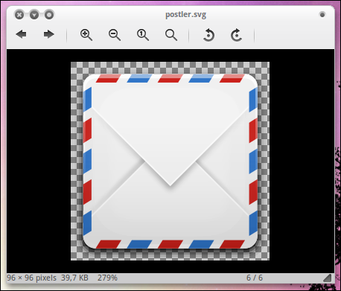
Task: Click the '39,7 KB' file size text
Action: [x=74, y=278]
